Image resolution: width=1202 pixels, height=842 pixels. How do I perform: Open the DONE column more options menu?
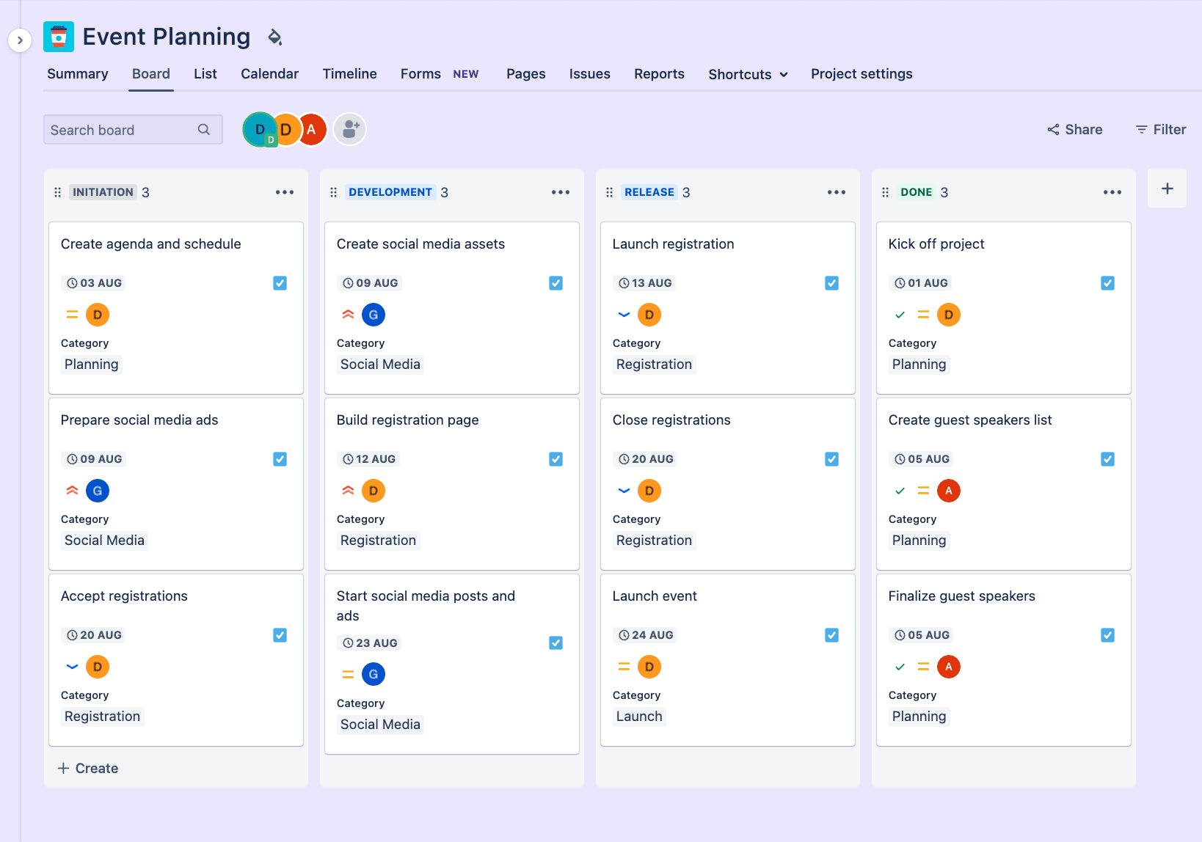point(1112,191)
